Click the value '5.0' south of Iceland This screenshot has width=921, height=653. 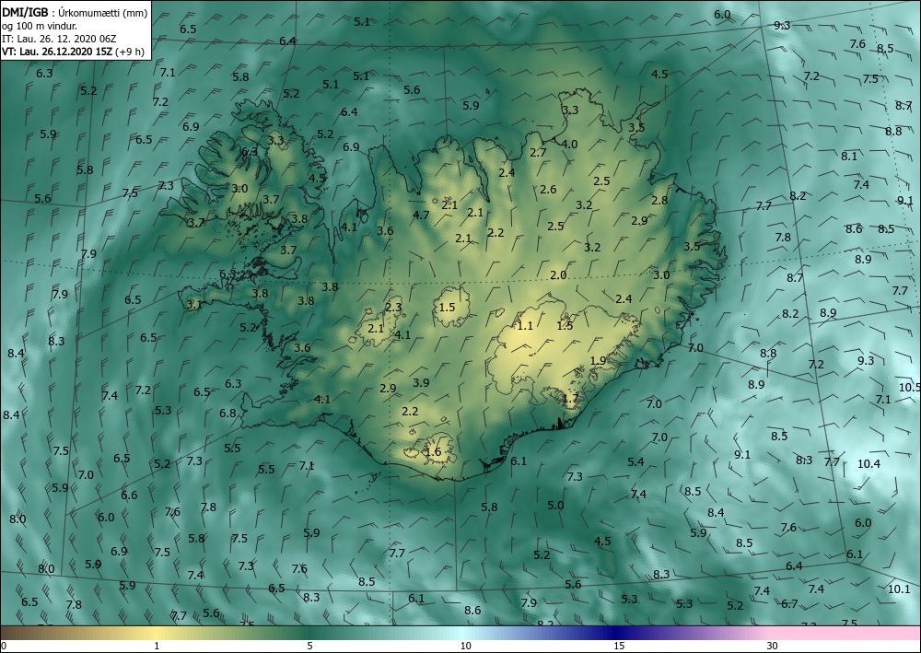coord(555,505)
